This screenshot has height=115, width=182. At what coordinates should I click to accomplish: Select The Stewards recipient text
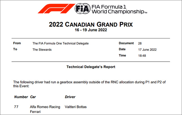pyautogui.click(x=42, y=50)
